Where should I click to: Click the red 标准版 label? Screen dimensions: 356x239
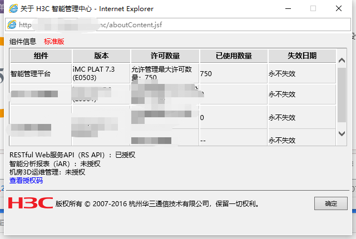coord(54,42)
